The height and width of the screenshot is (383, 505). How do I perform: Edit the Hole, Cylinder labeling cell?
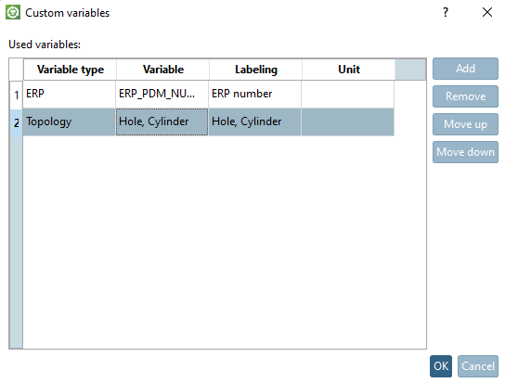tap(254, 122)
